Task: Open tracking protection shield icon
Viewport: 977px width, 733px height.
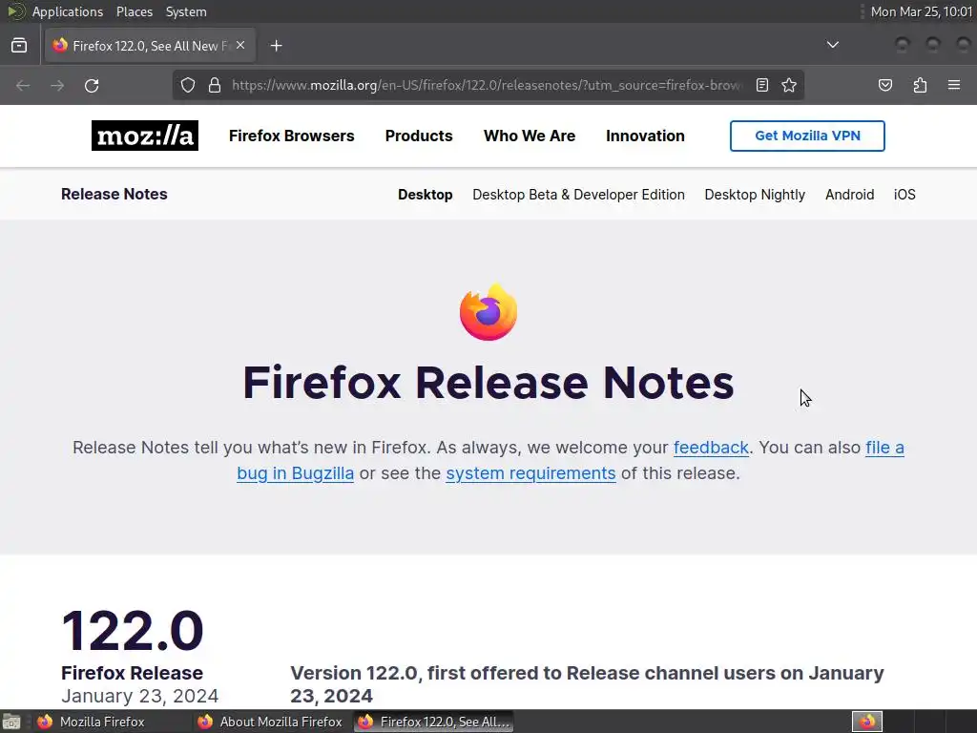Action: [x=188, y=85]
